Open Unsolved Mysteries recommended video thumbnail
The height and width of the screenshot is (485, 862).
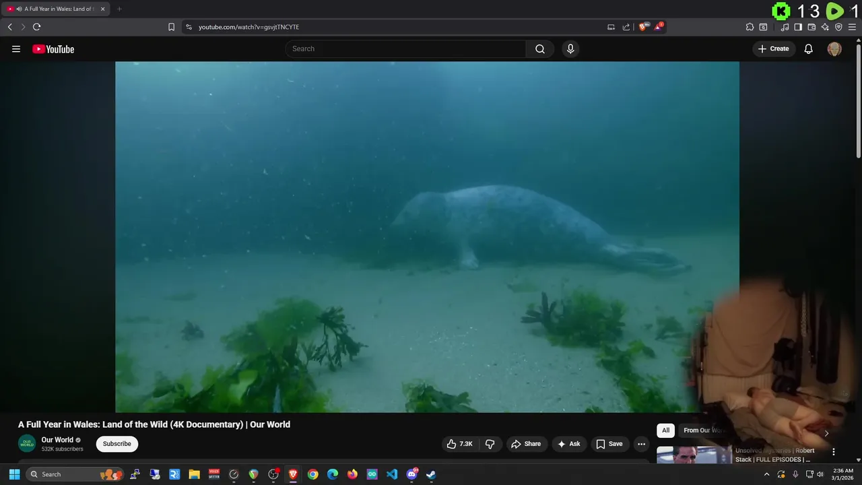tap(694, 455)
